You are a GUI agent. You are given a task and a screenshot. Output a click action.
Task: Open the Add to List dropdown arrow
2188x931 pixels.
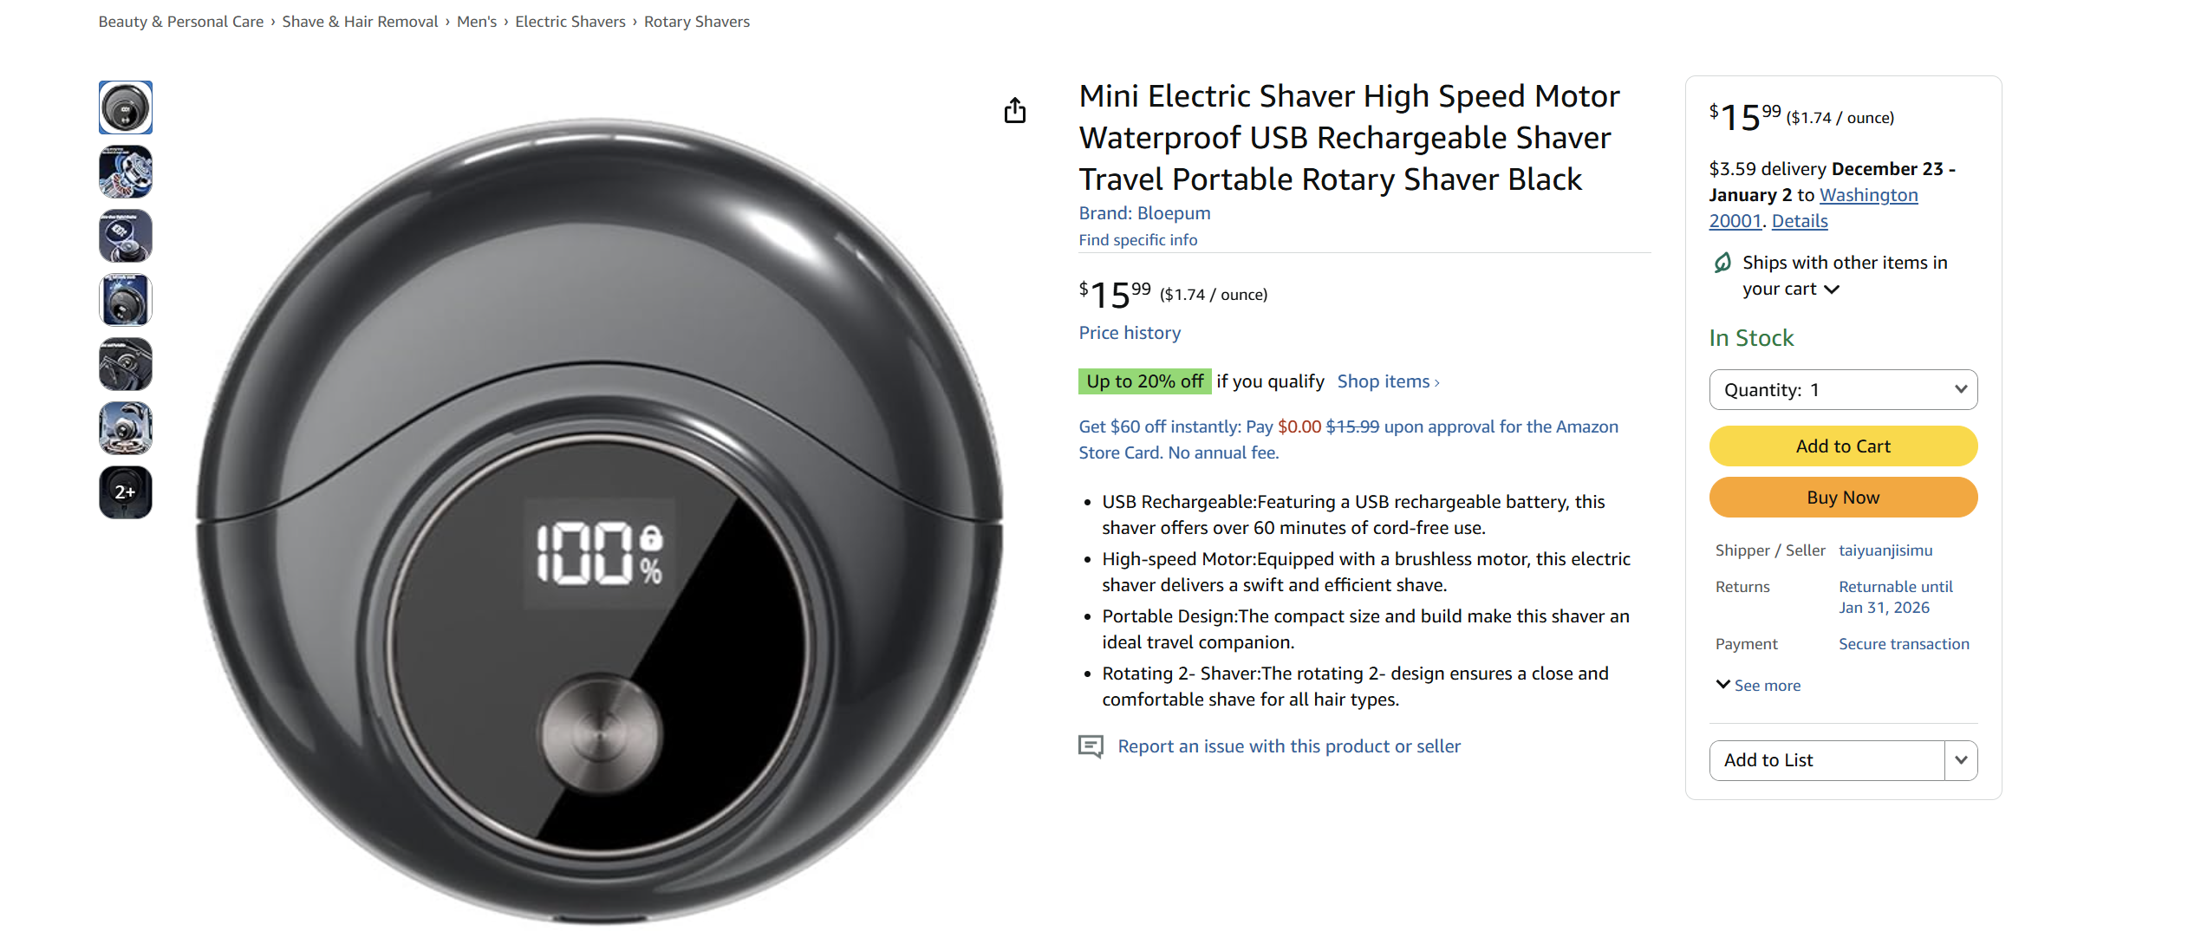point(1962,760)
